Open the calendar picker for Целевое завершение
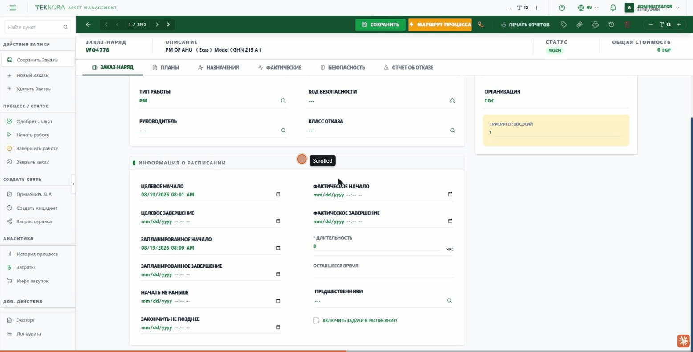693x352 pixels. [x=278, y=221]
